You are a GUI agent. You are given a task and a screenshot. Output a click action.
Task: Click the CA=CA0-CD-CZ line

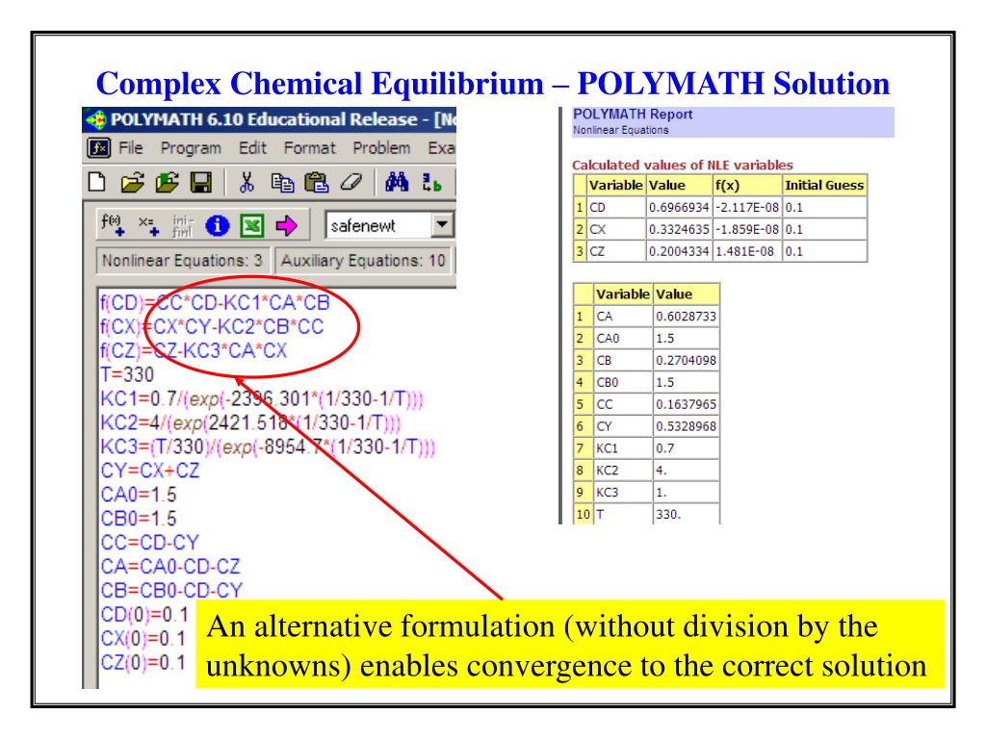click(x=169, y=566)
